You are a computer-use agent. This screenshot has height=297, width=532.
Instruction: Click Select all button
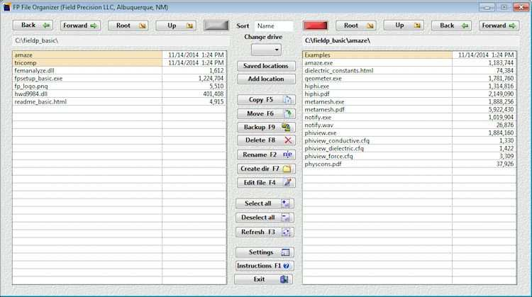tap(265, 203)
